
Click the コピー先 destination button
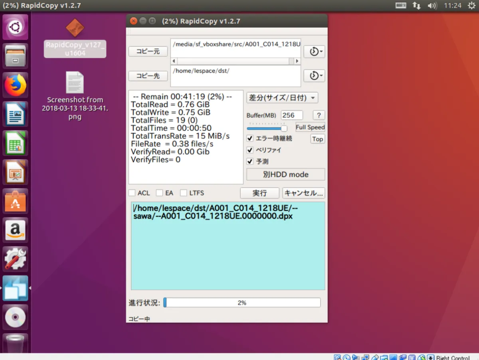coord(148,75)
